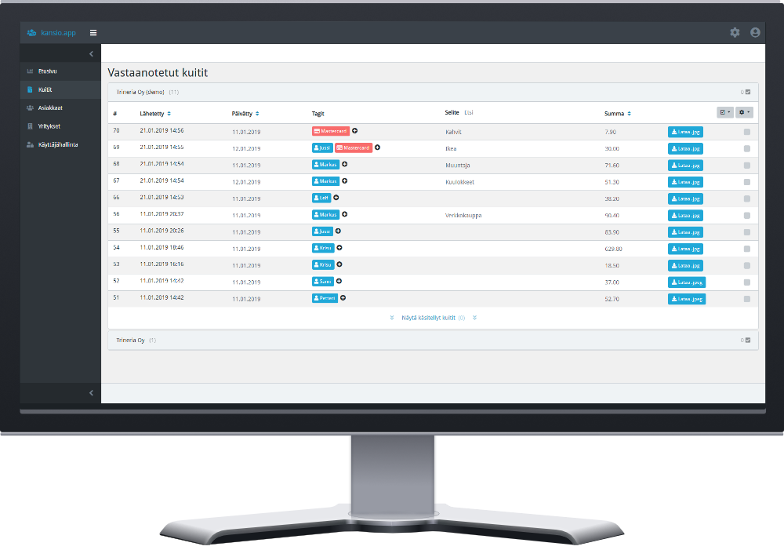Open the user account profile icon

pos(755,32)
